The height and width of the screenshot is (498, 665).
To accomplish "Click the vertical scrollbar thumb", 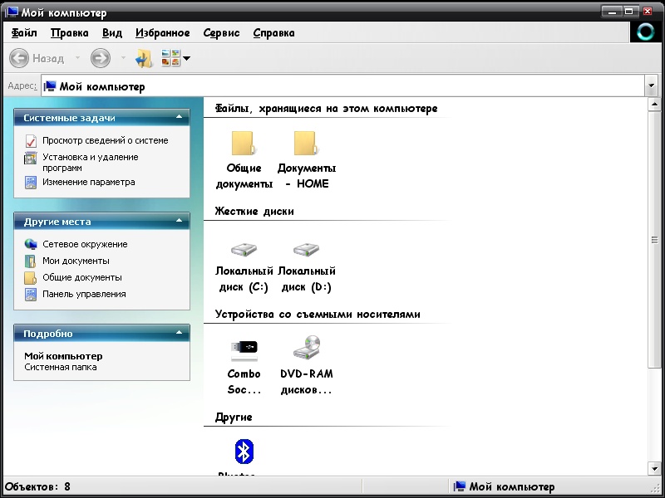I will (x=654, y=240).
